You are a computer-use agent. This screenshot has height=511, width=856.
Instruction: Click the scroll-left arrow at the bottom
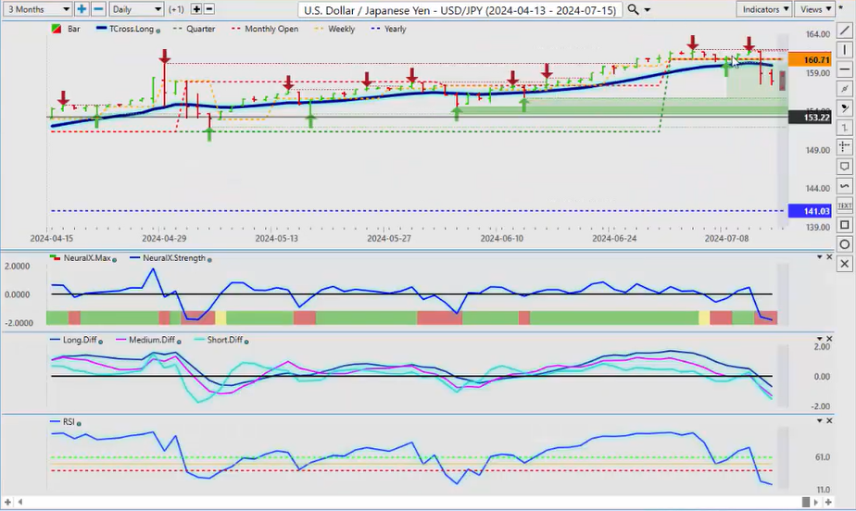[20, 502]
